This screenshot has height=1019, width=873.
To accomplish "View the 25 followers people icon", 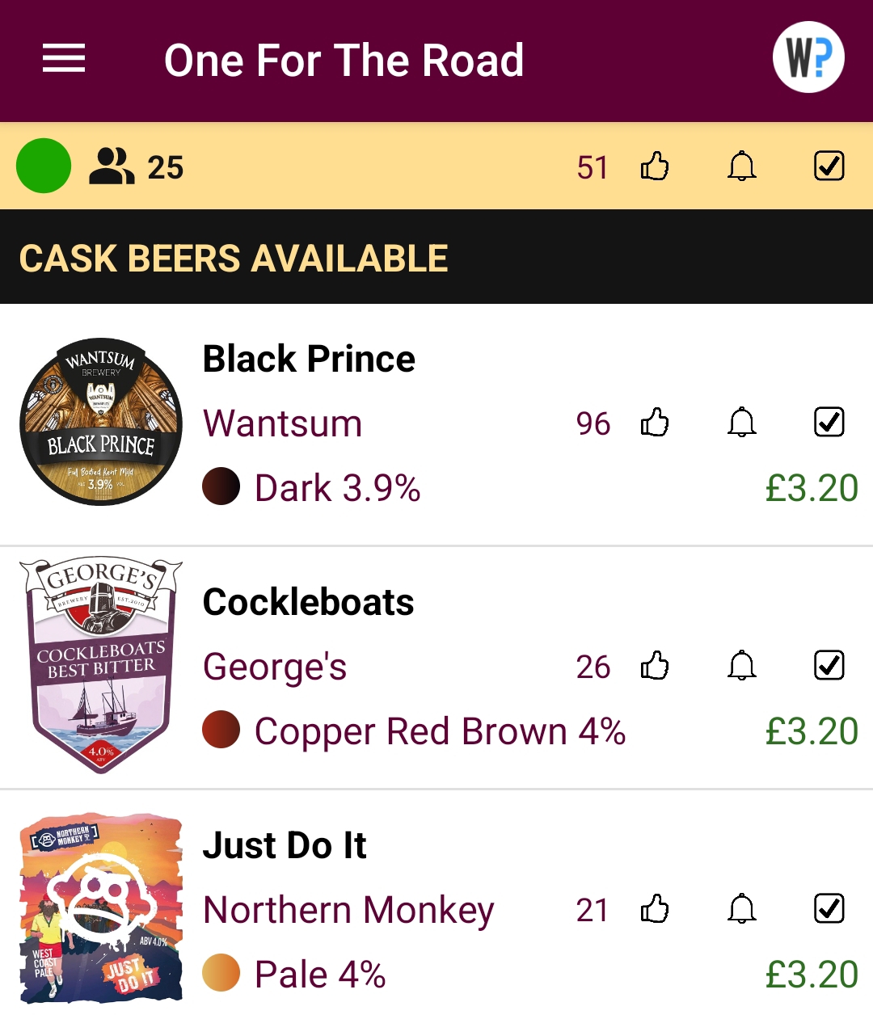I will point(112,166).
